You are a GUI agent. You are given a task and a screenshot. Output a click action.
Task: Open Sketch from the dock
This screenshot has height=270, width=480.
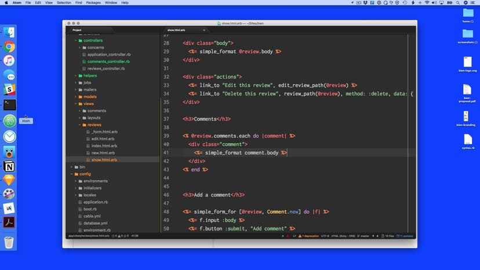coord(9,181)
